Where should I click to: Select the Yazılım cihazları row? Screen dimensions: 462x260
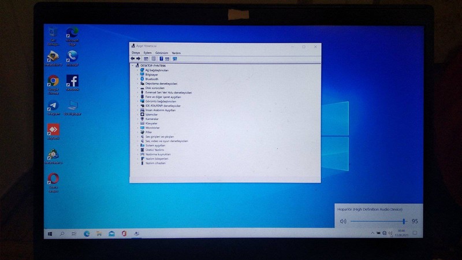point(152,163)
